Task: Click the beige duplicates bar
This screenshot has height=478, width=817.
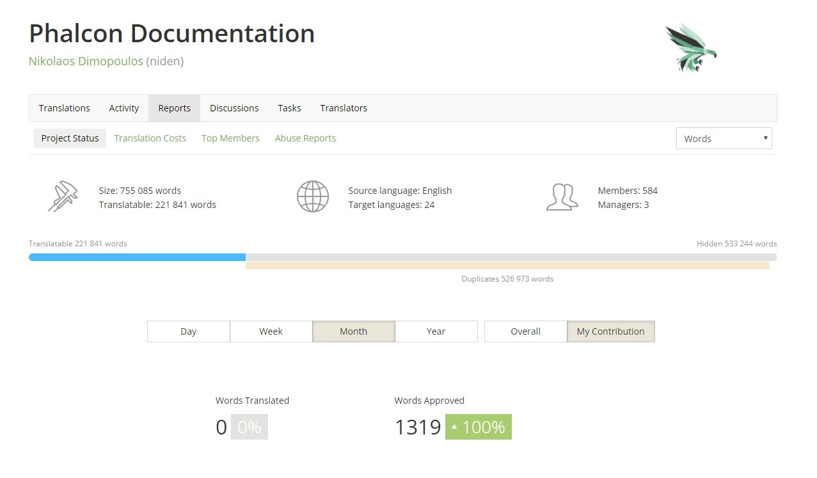Action: pyautogui.click(x=507, y=266)
